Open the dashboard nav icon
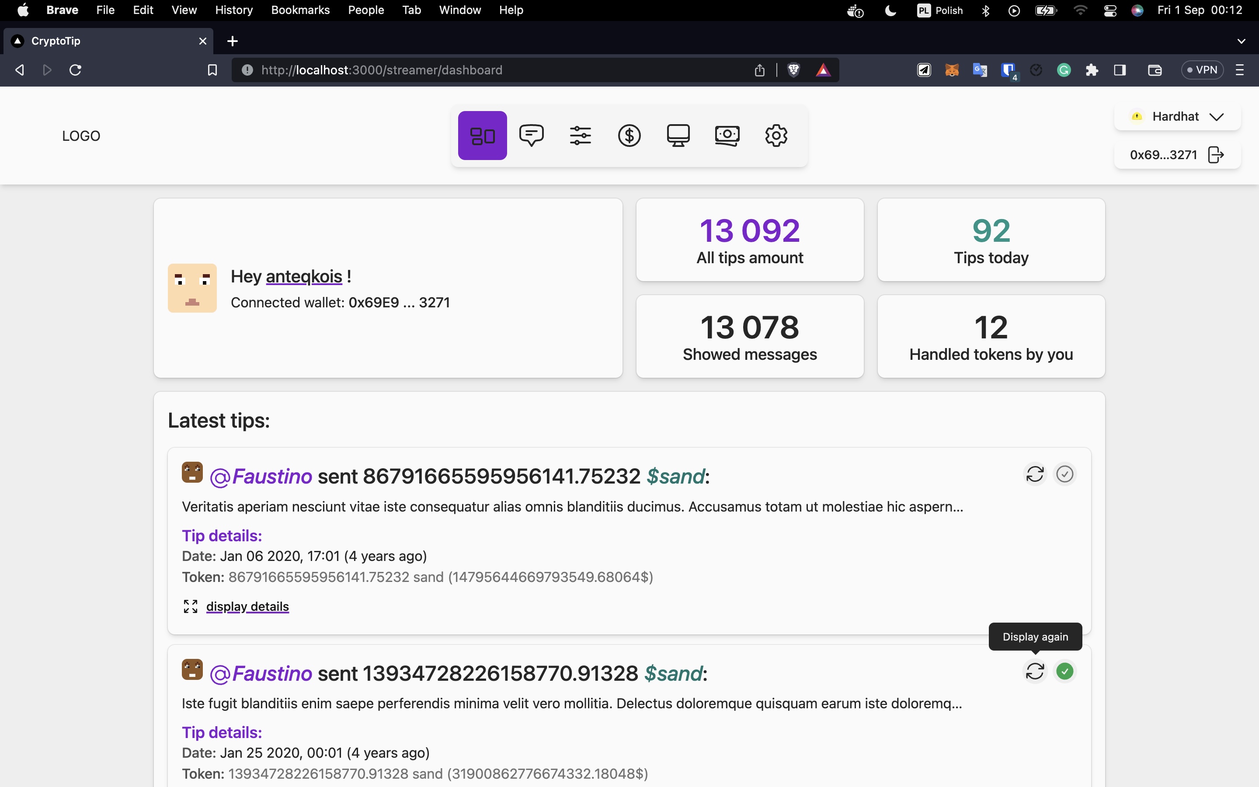Viewport: 1259px width, 787px height. (x=482, y=136)
